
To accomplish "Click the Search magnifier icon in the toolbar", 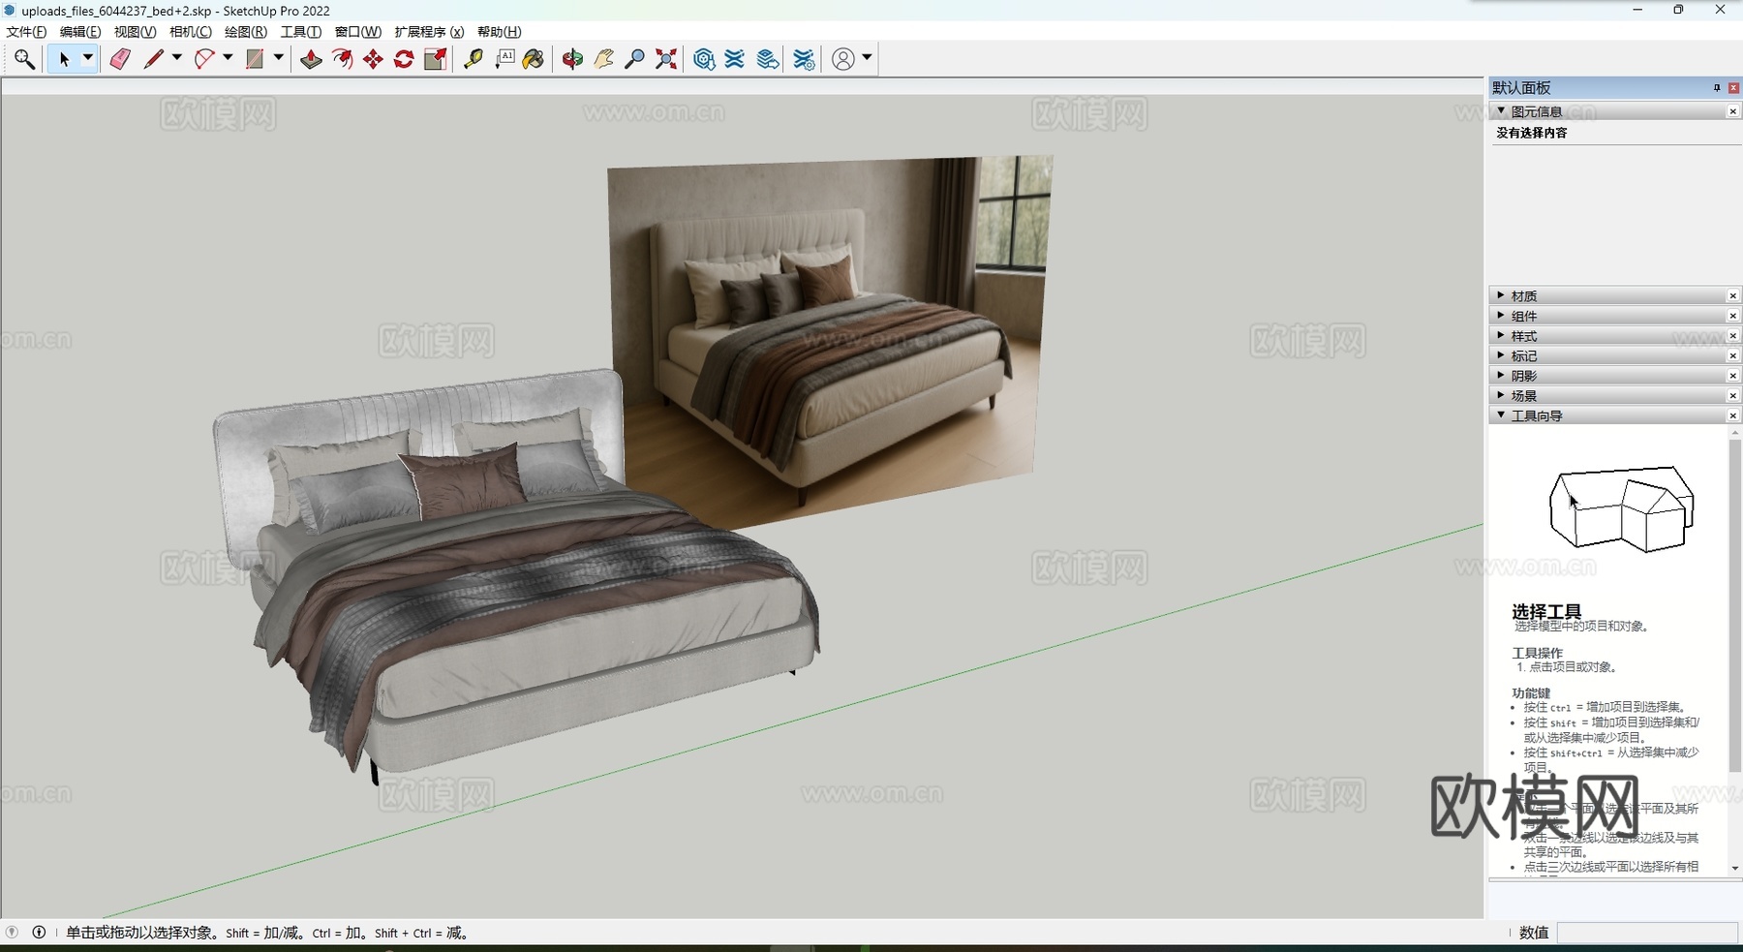I will click(24, 59).
